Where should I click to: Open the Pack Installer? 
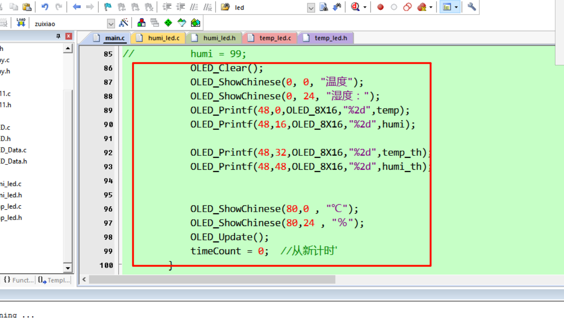pos(195,23)
